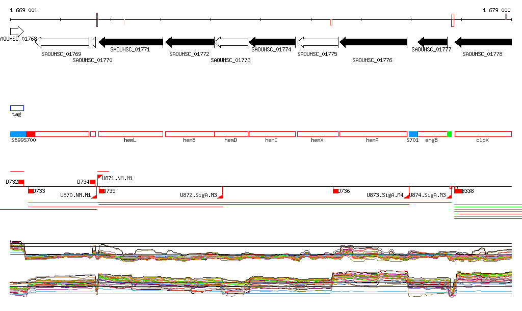Click the hemL name label
Viewport: 522px width, 311px height.
coord(130,140)
